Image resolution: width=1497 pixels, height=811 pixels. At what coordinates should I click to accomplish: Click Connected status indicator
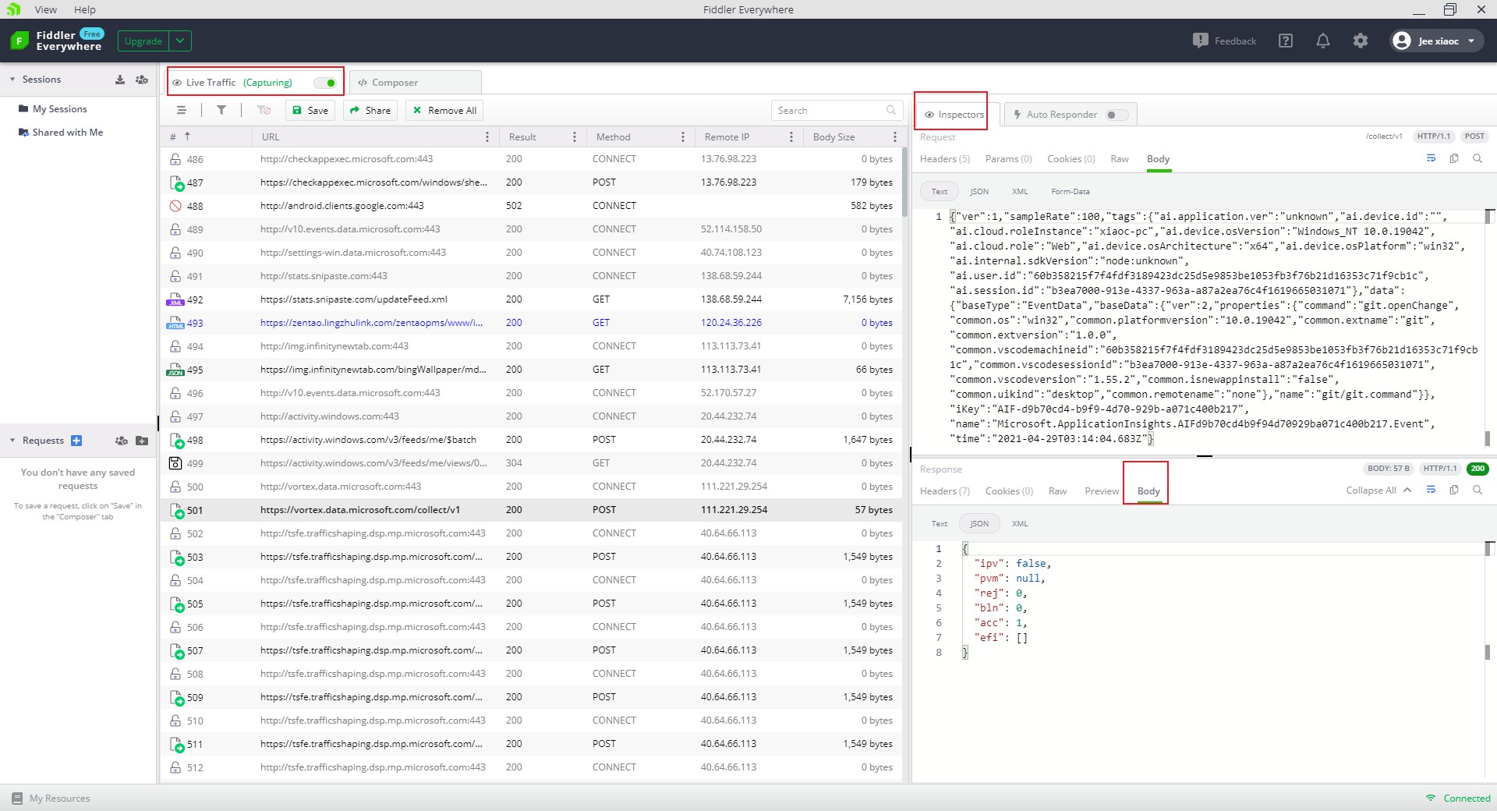[1458, 798]
